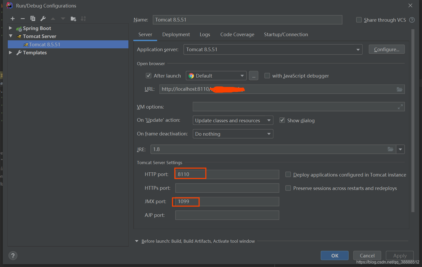
Task: Add a new run configuration with plus icon
Action: (13, 19)
